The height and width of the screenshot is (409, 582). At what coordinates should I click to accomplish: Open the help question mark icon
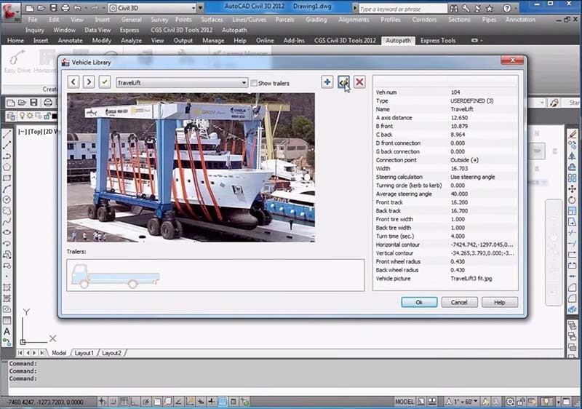[x=506, y=8]
